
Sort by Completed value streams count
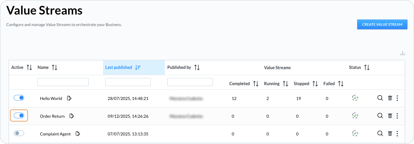pyautogui.click(x=256, y=84)
